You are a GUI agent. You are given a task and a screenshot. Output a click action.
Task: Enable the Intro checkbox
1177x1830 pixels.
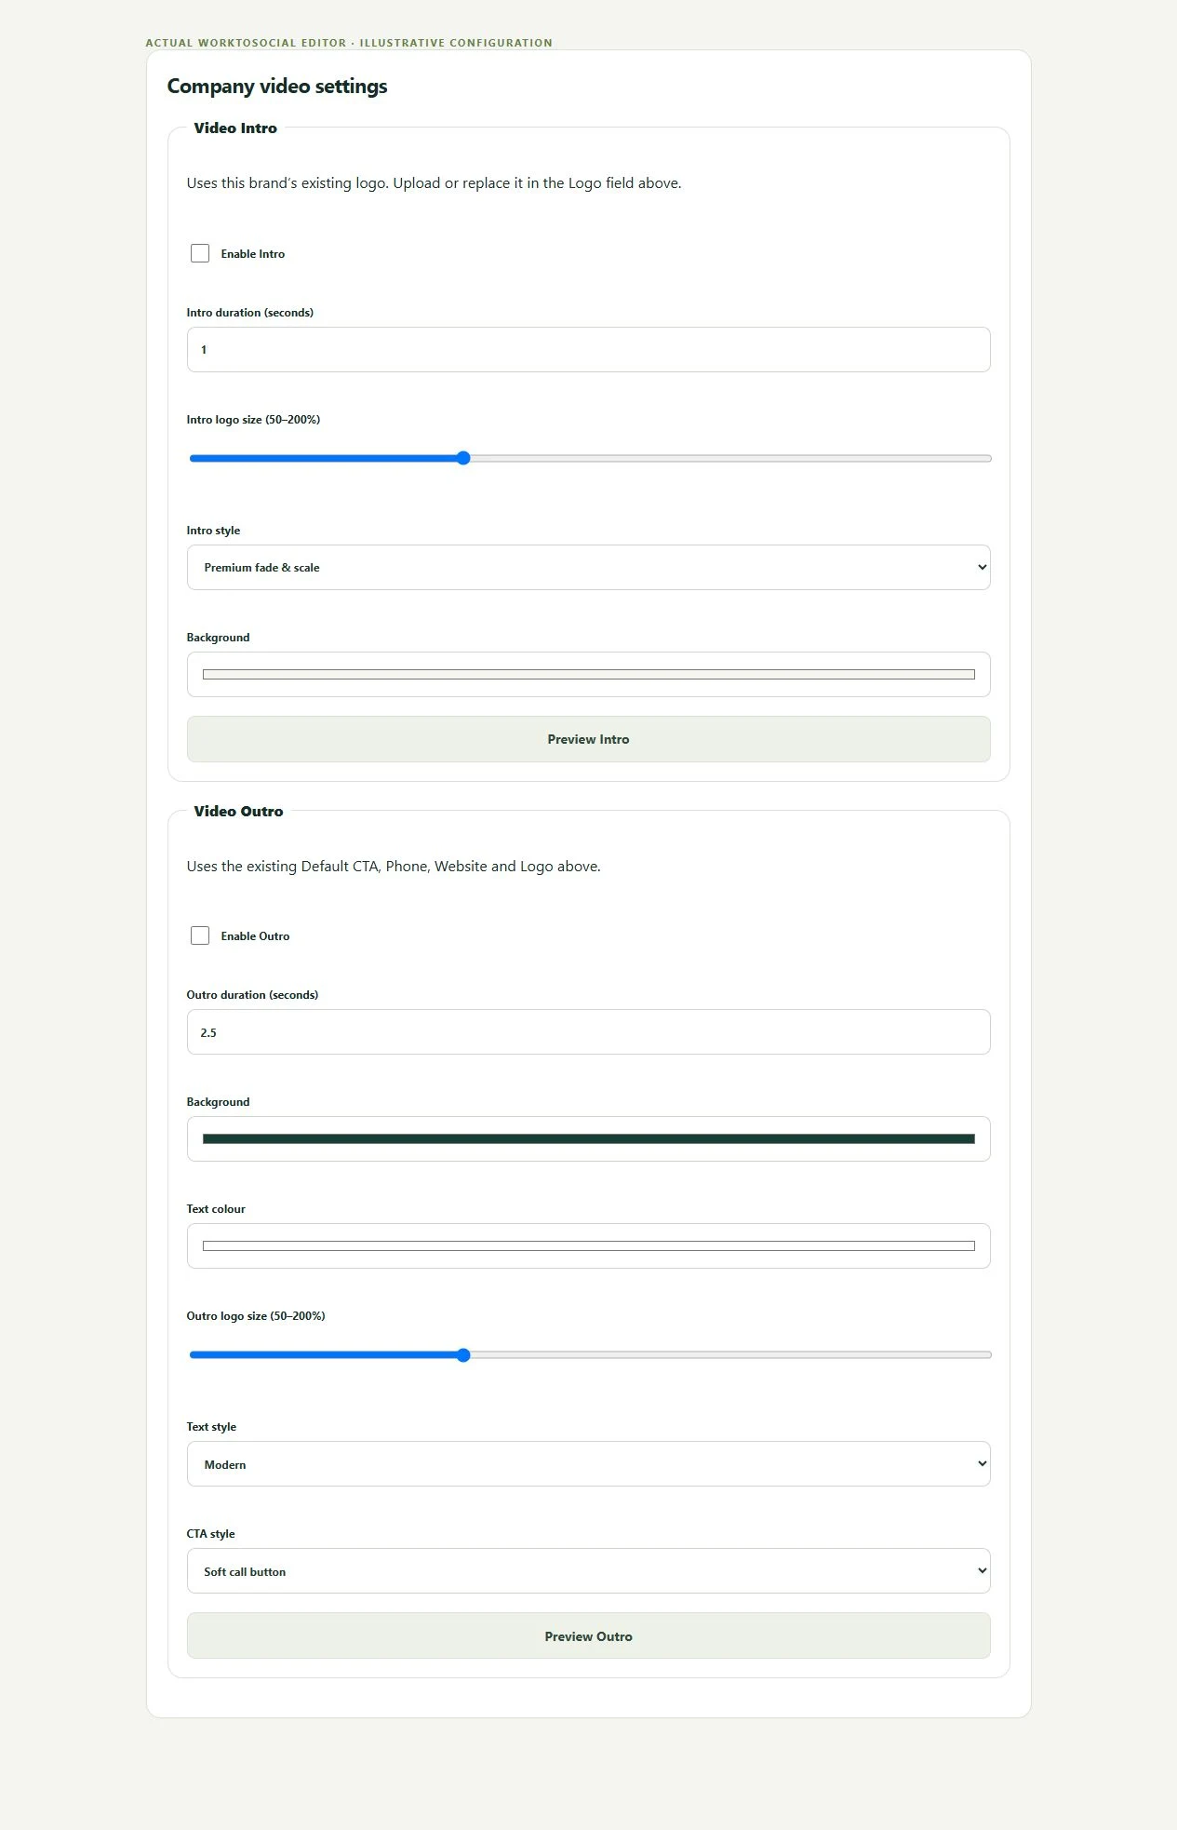[x=200, y=253]
